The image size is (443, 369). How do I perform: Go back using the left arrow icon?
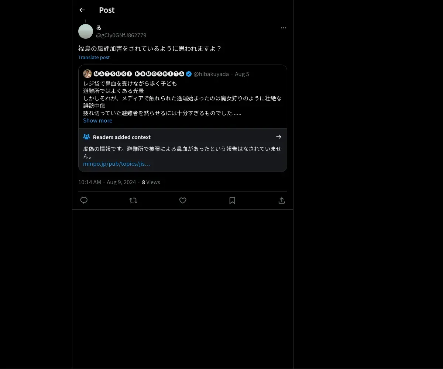pos(82,10)
